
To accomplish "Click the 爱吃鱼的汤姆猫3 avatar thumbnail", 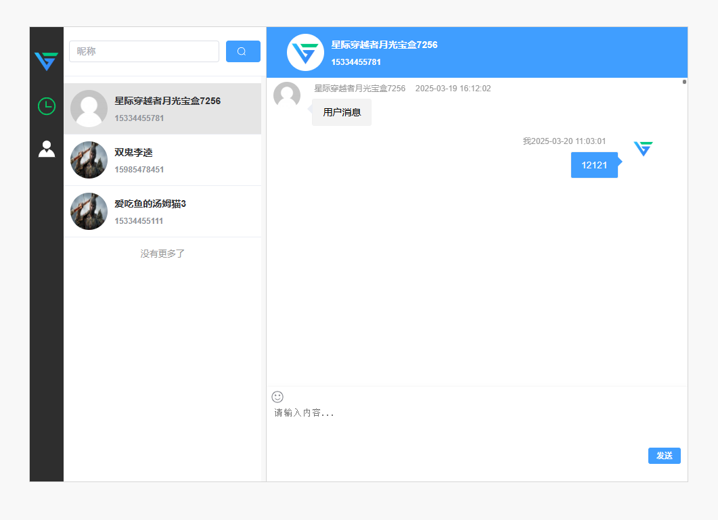I will point(89,212).
